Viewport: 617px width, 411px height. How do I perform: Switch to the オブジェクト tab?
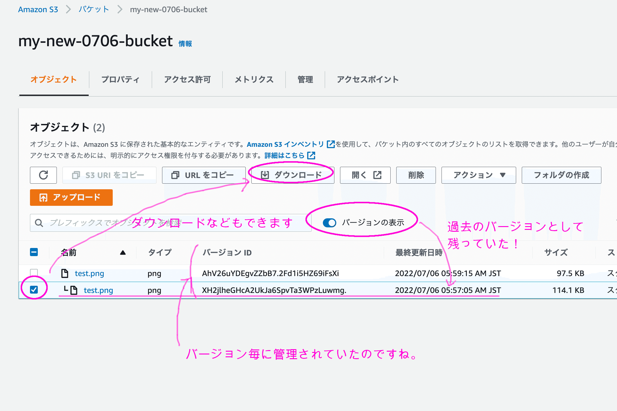54,79
